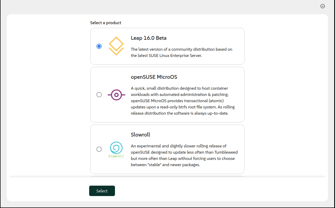Click the teal Slowroll swirl icon
The image size is (335, 208).
116,147
